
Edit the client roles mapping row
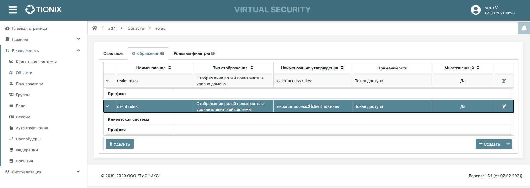(x=504, y=106)
